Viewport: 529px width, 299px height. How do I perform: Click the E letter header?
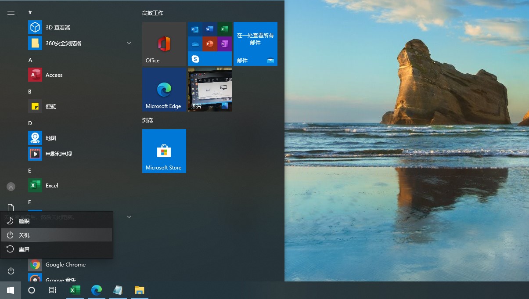tap(30, 170)
